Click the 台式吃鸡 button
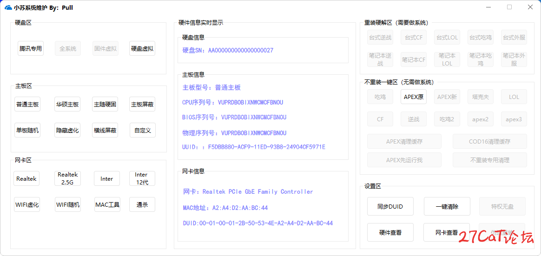 (480, 37)
